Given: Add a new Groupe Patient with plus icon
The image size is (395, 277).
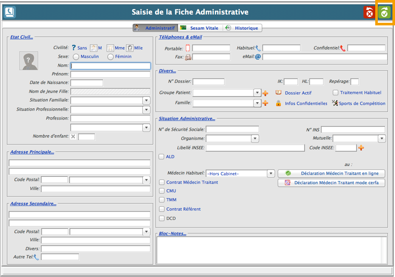Looking at the screenshot, I should (x=265, y=93).
